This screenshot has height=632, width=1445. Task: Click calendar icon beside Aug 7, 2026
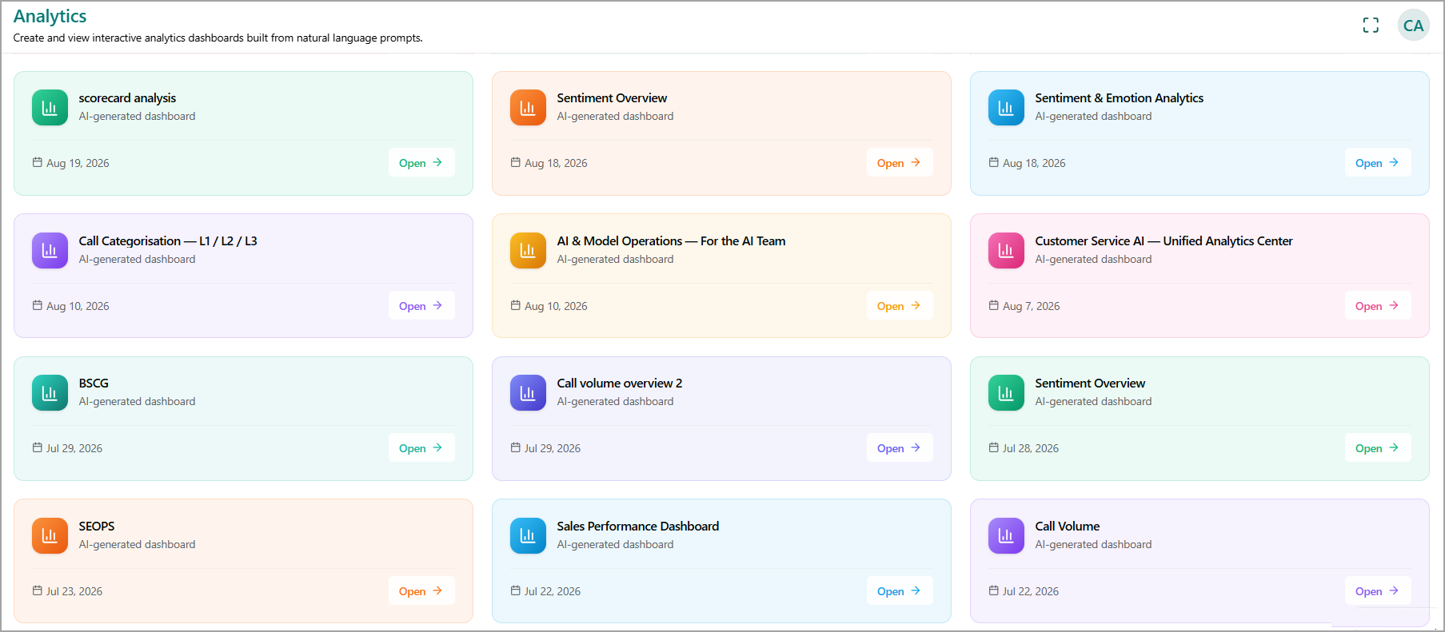coord(993,305)
